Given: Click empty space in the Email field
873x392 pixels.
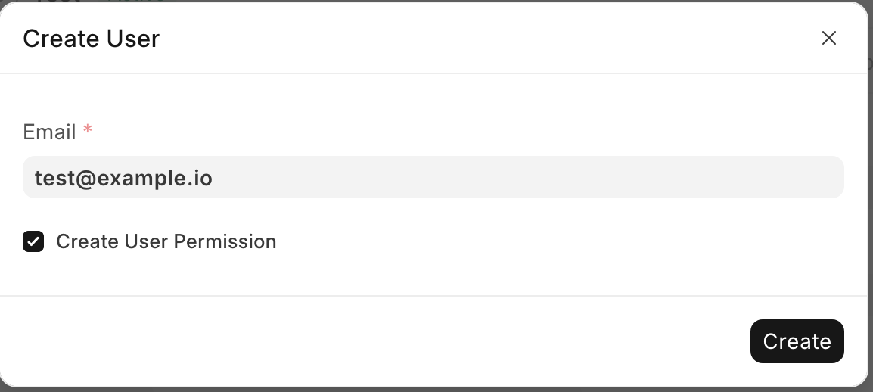Looking at the screenshot, I should click(530, 178).
